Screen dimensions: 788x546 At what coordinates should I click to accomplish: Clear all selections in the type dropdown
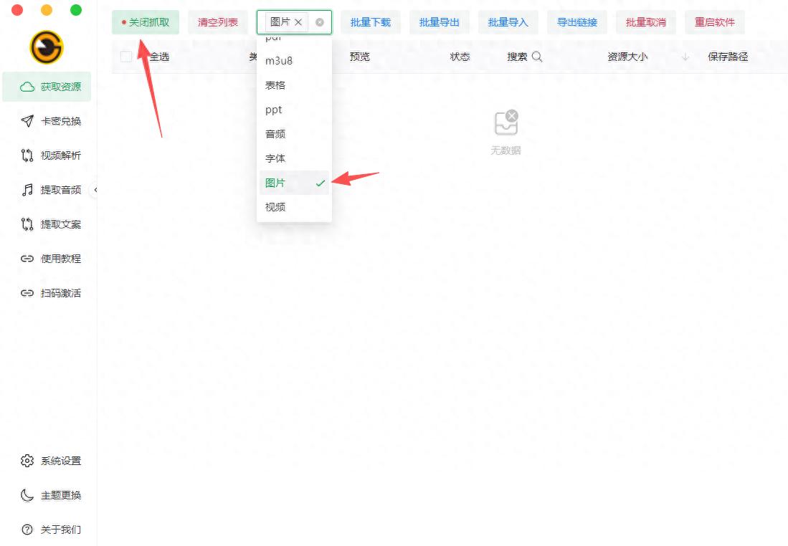click(320, 22)
